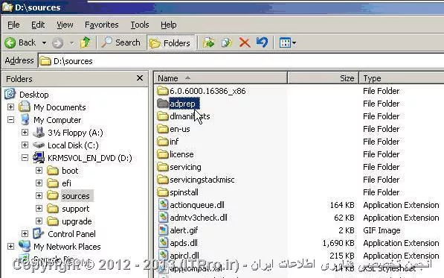The width and height of the screenshot is (444, 278).
Task: Open the Forward history dropdown arrow
Action: (x=72, y=43)
